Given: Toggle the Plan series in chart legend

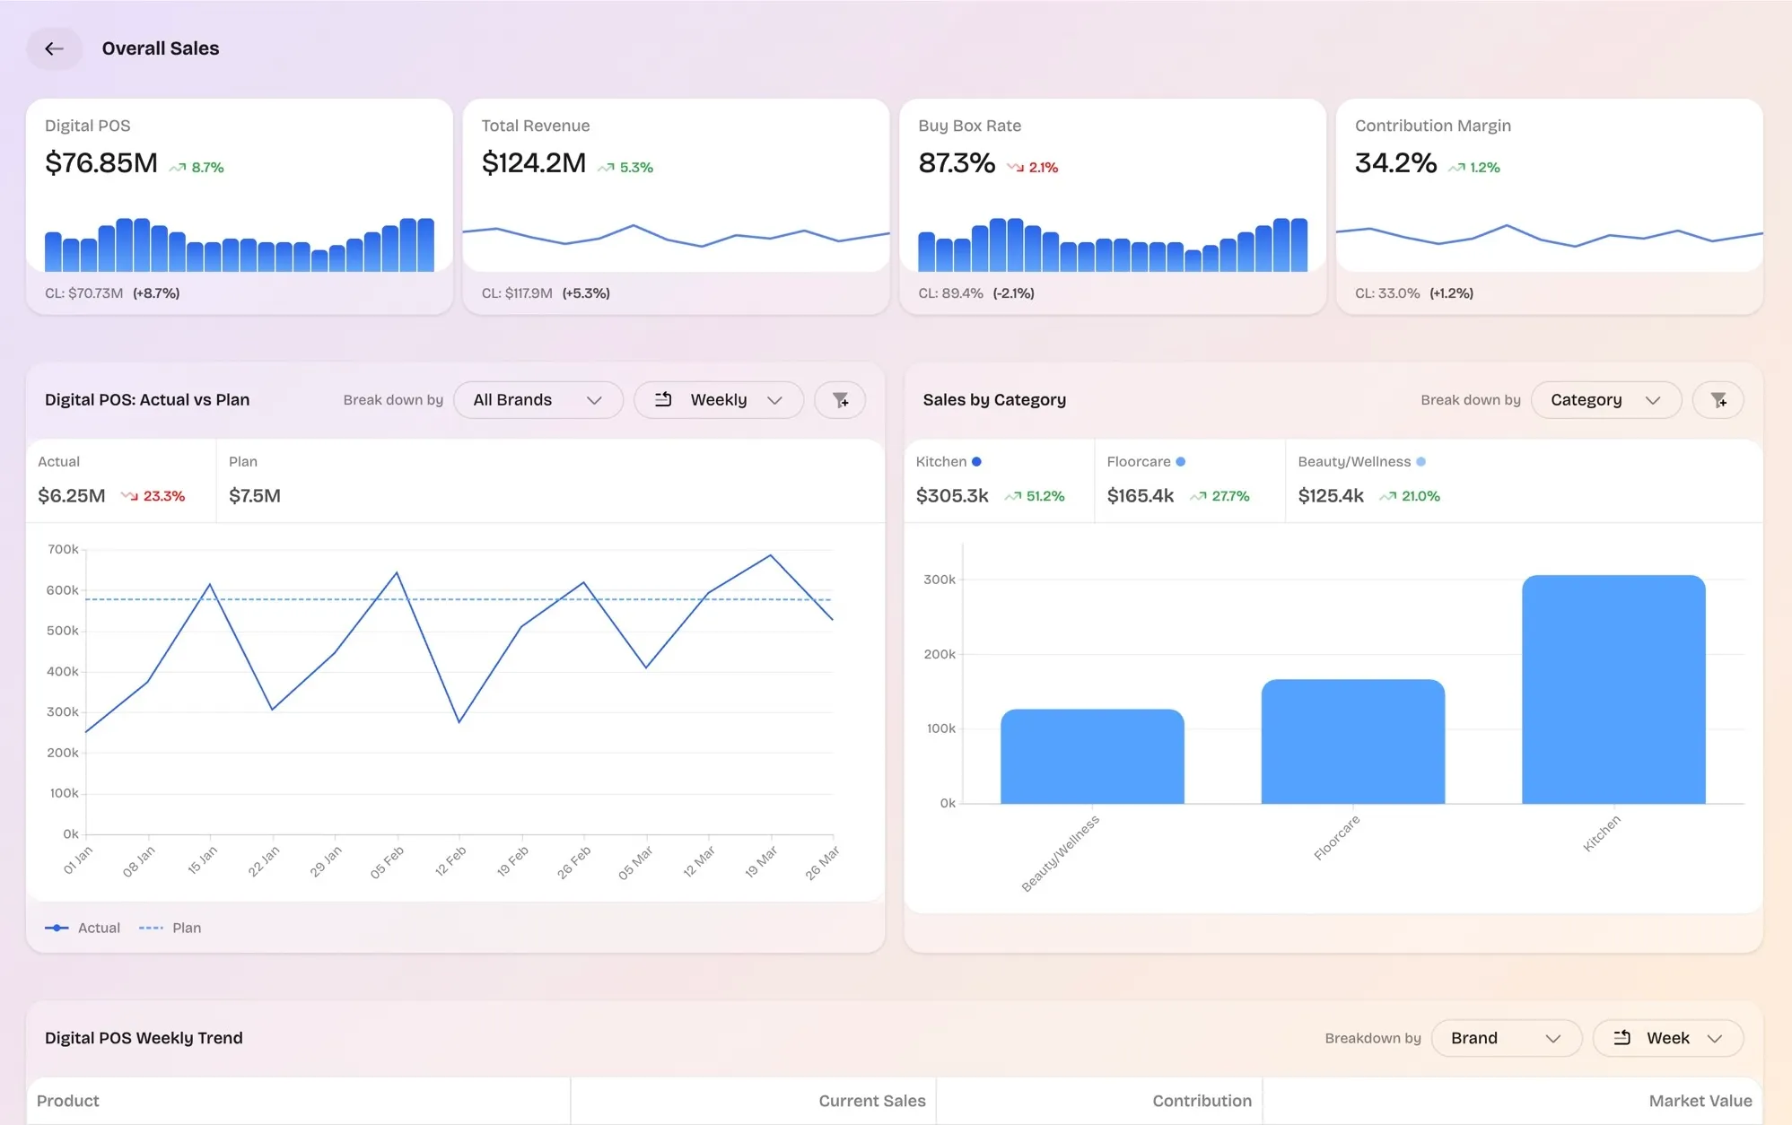Looking at the screenshot, I should click(x=170, y=928).
